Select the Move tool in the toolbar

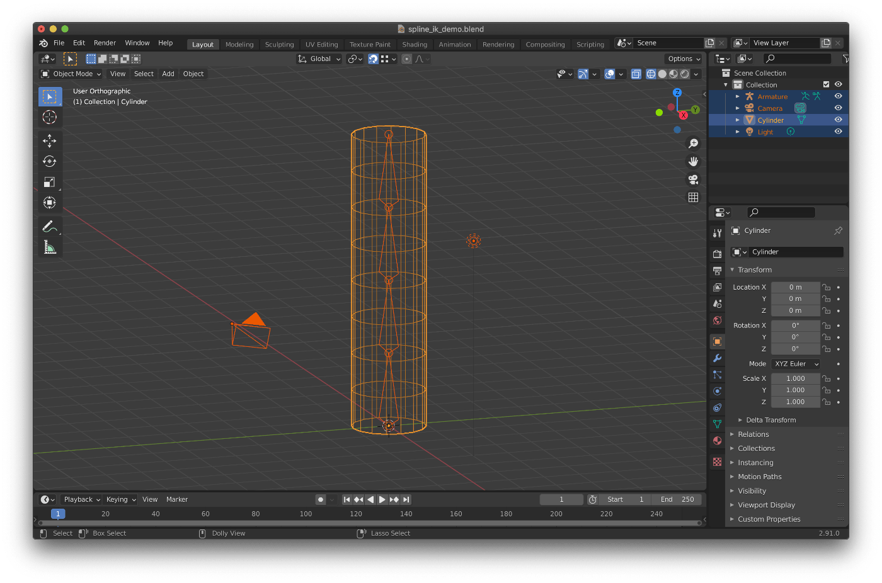[49, 140]
